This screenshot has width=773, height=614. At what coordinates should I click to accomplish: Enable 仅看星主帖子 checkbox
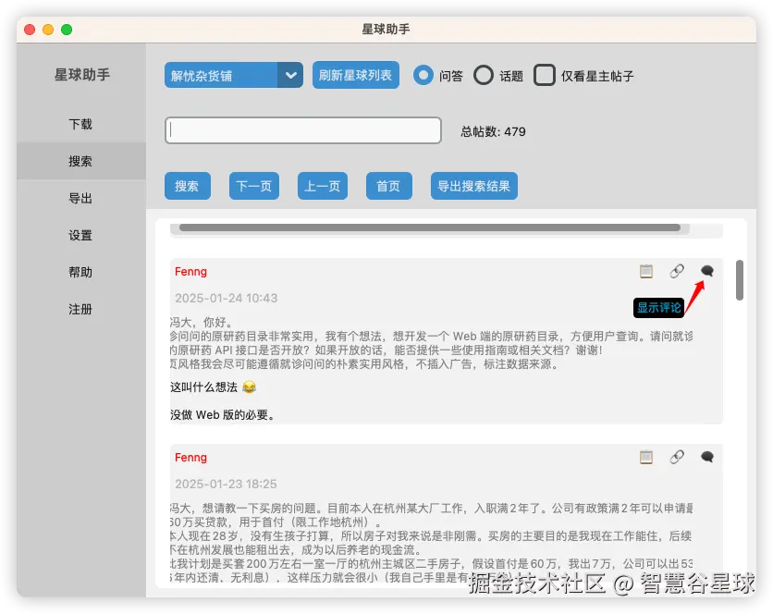click(544, 76)
